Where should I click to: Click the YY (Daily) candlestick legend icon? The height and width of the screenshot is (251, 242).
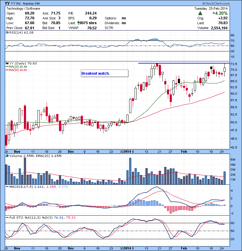(x=7, y=63)
